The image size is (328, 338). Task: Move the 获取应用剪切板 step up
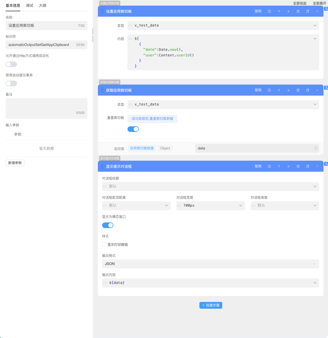tap(279, 90)
